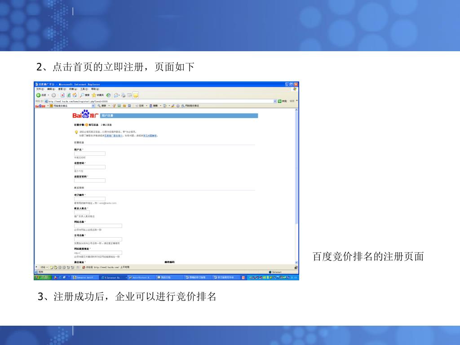The image size is (460, 345).
Task: Open the 文件 menu
Action: [x=40, y=89]
